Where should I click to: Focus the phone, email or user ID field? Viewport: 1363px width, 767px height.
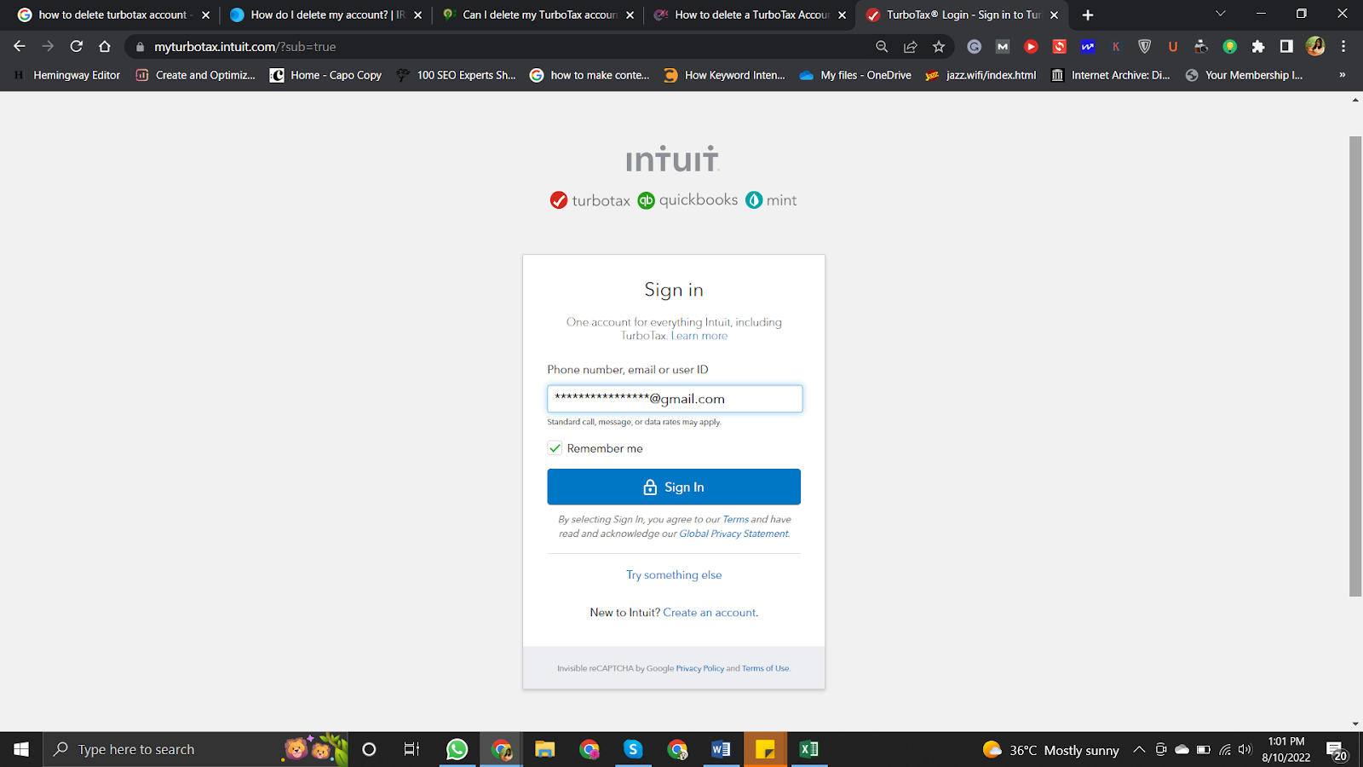[675, 399]
